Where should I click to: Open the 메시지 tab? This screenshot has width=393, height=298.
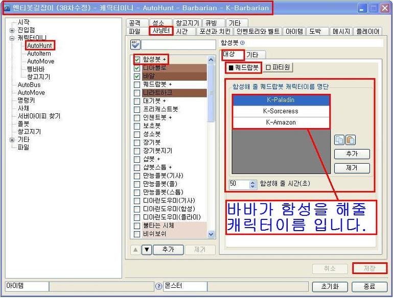tap(341, 31)
